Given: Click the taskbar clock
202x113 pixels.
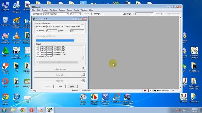Looking at the screenshot, I should point(195,110).
